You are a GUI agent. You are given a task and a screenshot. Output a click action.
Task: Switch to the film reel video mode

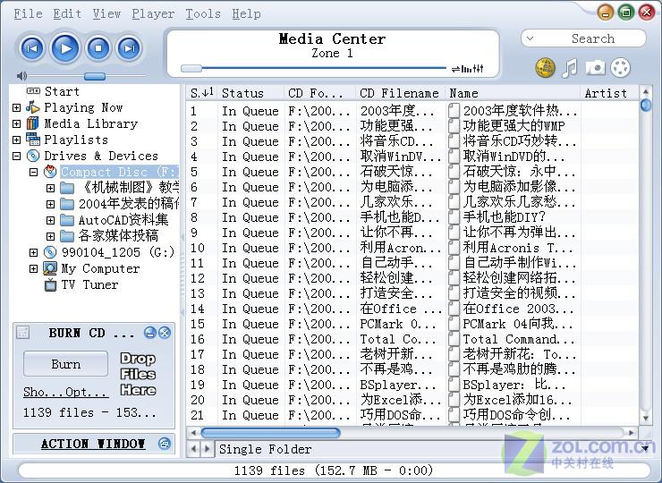pos(620,68)
